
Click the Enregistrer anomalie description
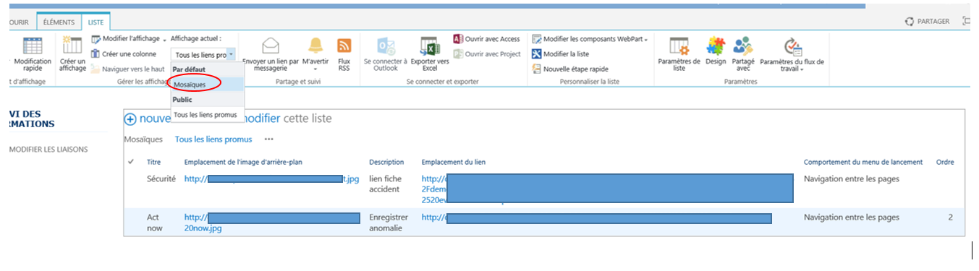(389, 223)
